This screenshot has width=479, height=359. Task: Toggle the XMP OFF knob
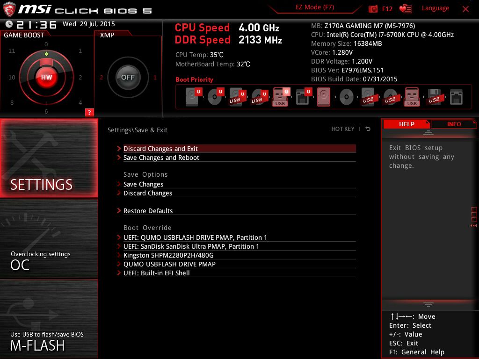(x=128, y=77)
